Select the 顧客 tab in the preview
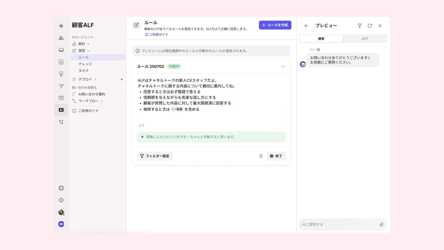This screenshot has width=444, height=250. pyautogui.click(x=321, y=39)
